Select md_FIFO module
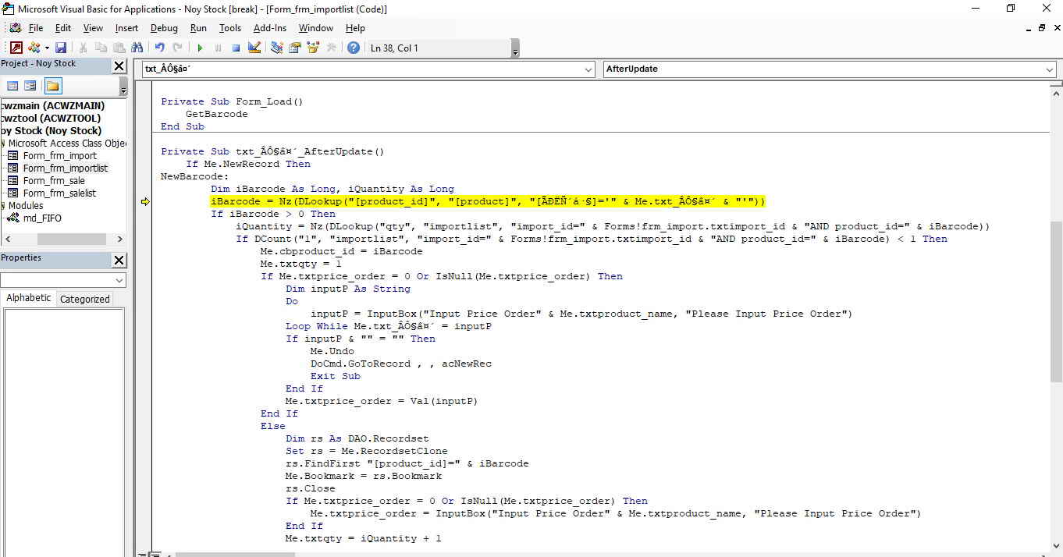The height and width of the screenshot is (557, 1063). tap(42, 218)
